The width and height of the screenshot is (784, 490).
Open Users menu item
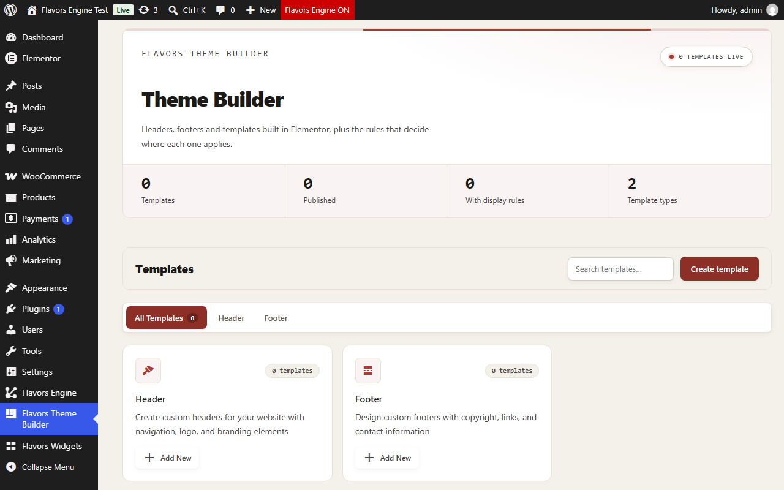click(49, 330)
